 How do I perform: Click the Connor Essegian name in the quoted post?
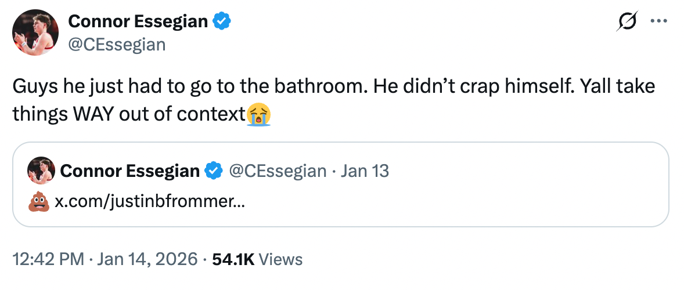tap(130, 171)
